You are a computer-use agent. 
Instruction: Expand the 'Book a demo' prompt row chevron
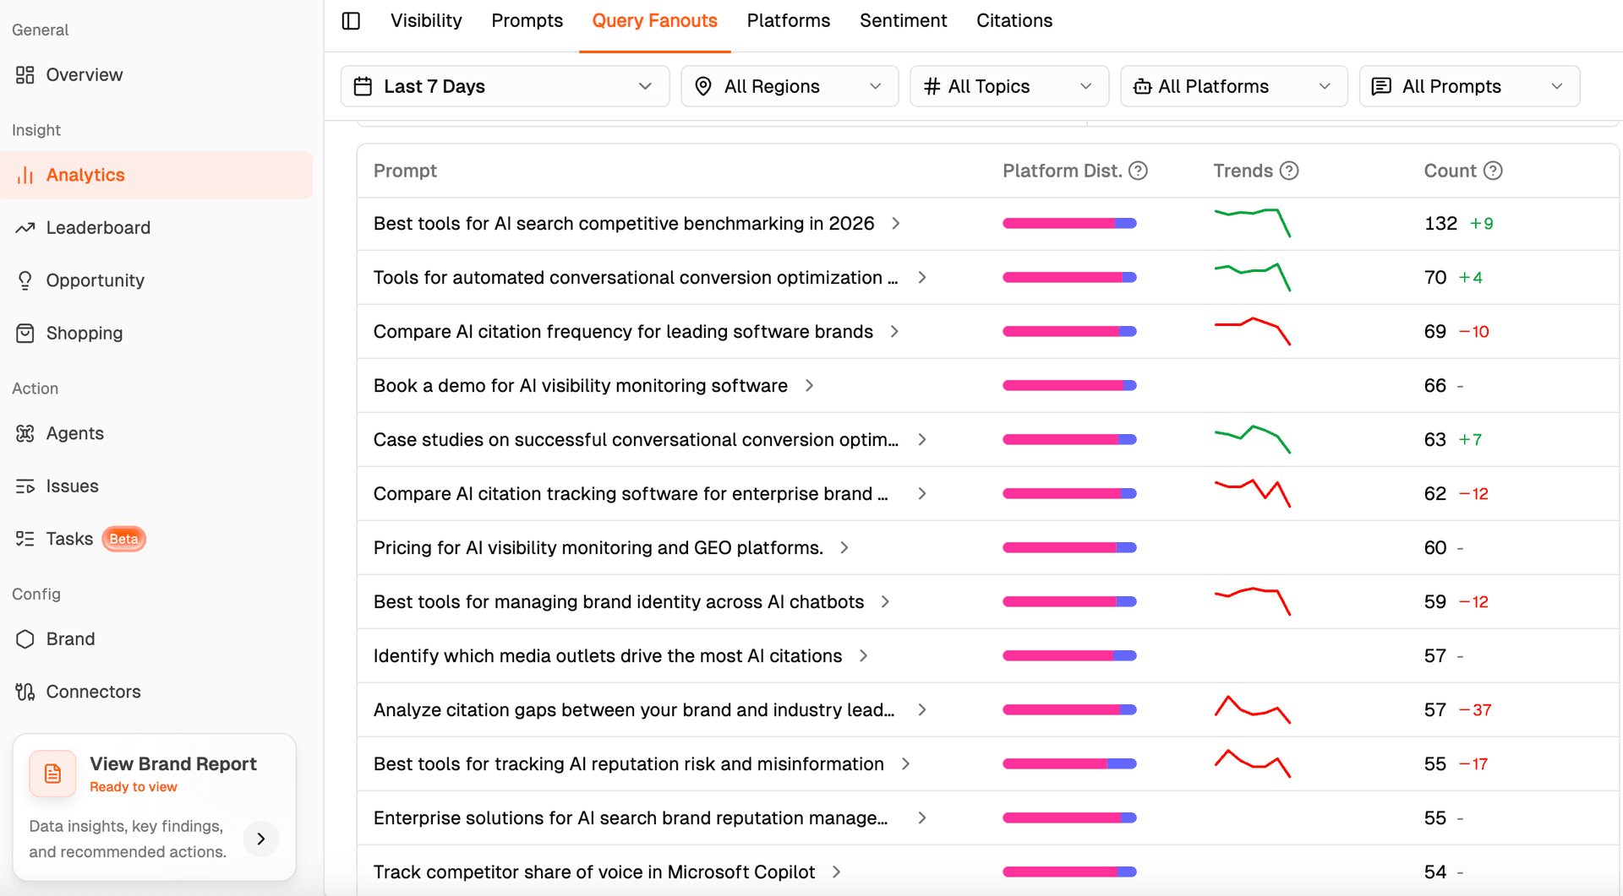click(x=809, y=386)
